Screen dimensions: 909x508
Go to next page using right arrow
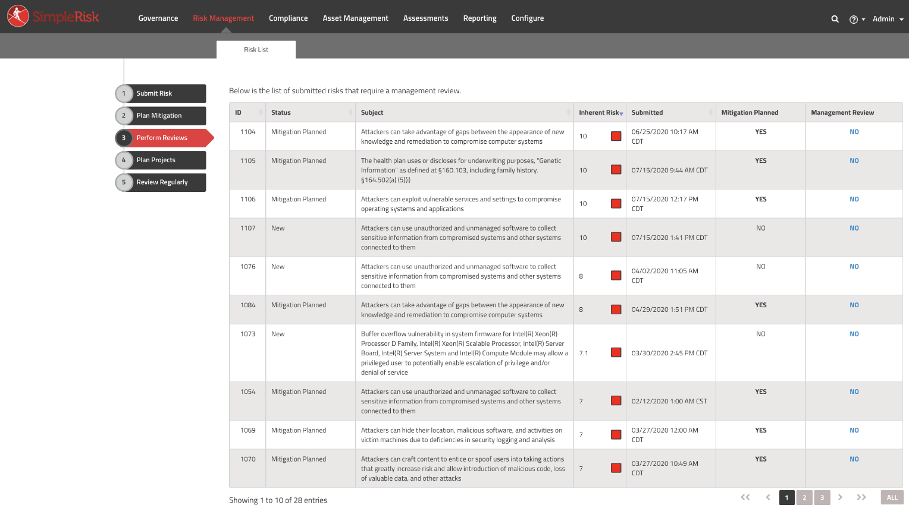point(841,497)
